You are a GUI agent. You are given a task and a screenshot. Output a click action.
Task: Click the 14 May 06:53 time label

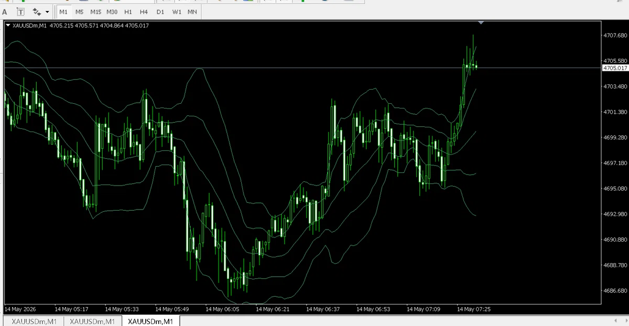pyautogui.click(x=373, y=309)
